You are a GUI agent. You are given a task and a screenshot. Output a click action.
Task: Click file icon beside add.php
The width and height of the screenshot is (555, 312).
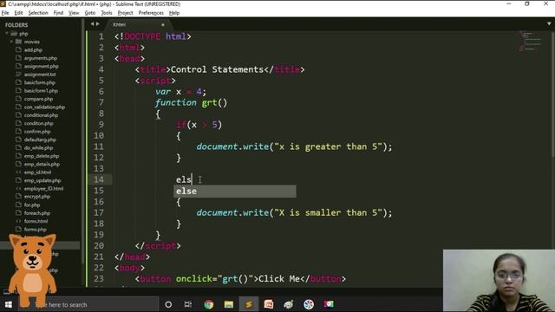(18, 49)
